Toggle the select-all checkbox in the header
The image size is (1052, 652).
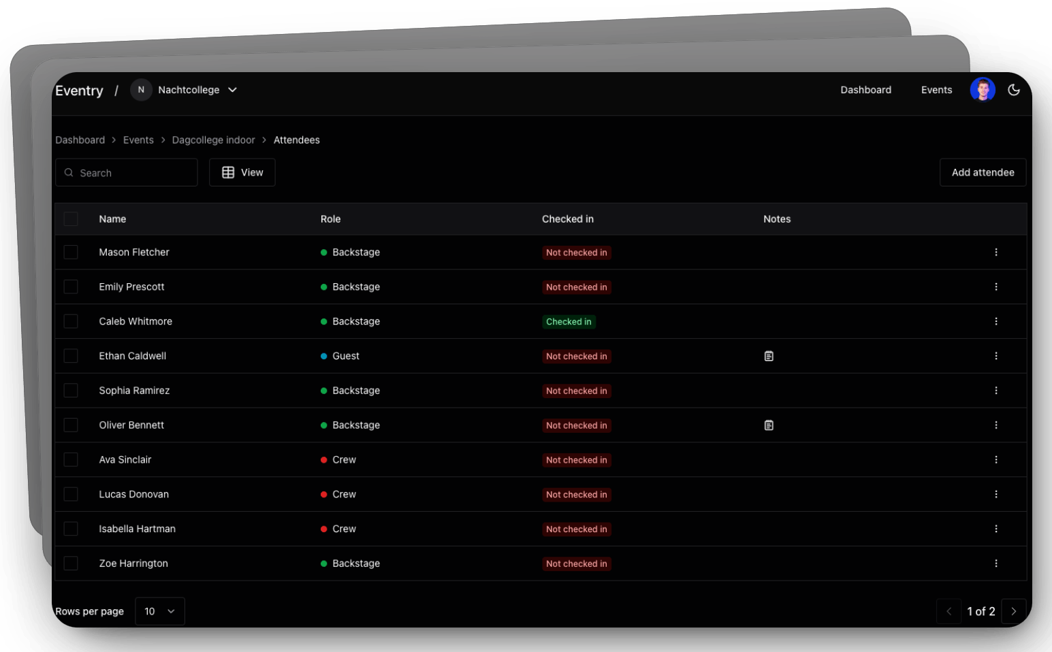(x=71, y=218)
